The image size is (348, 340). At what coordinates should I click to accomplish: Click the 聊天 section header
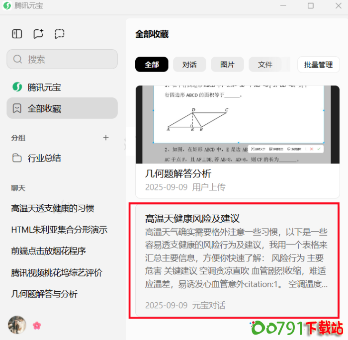[18, 188]
